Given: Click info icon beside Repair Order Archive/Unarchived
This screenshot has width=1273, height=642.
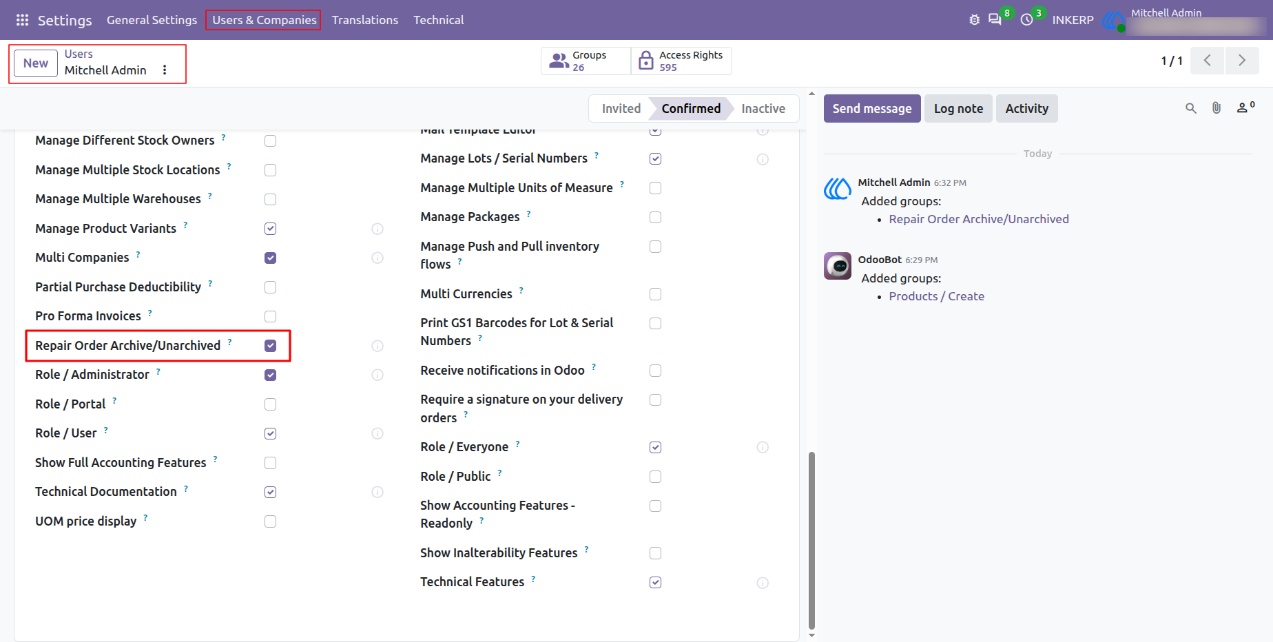Looking at the screenshot, I should click(377, 346).
